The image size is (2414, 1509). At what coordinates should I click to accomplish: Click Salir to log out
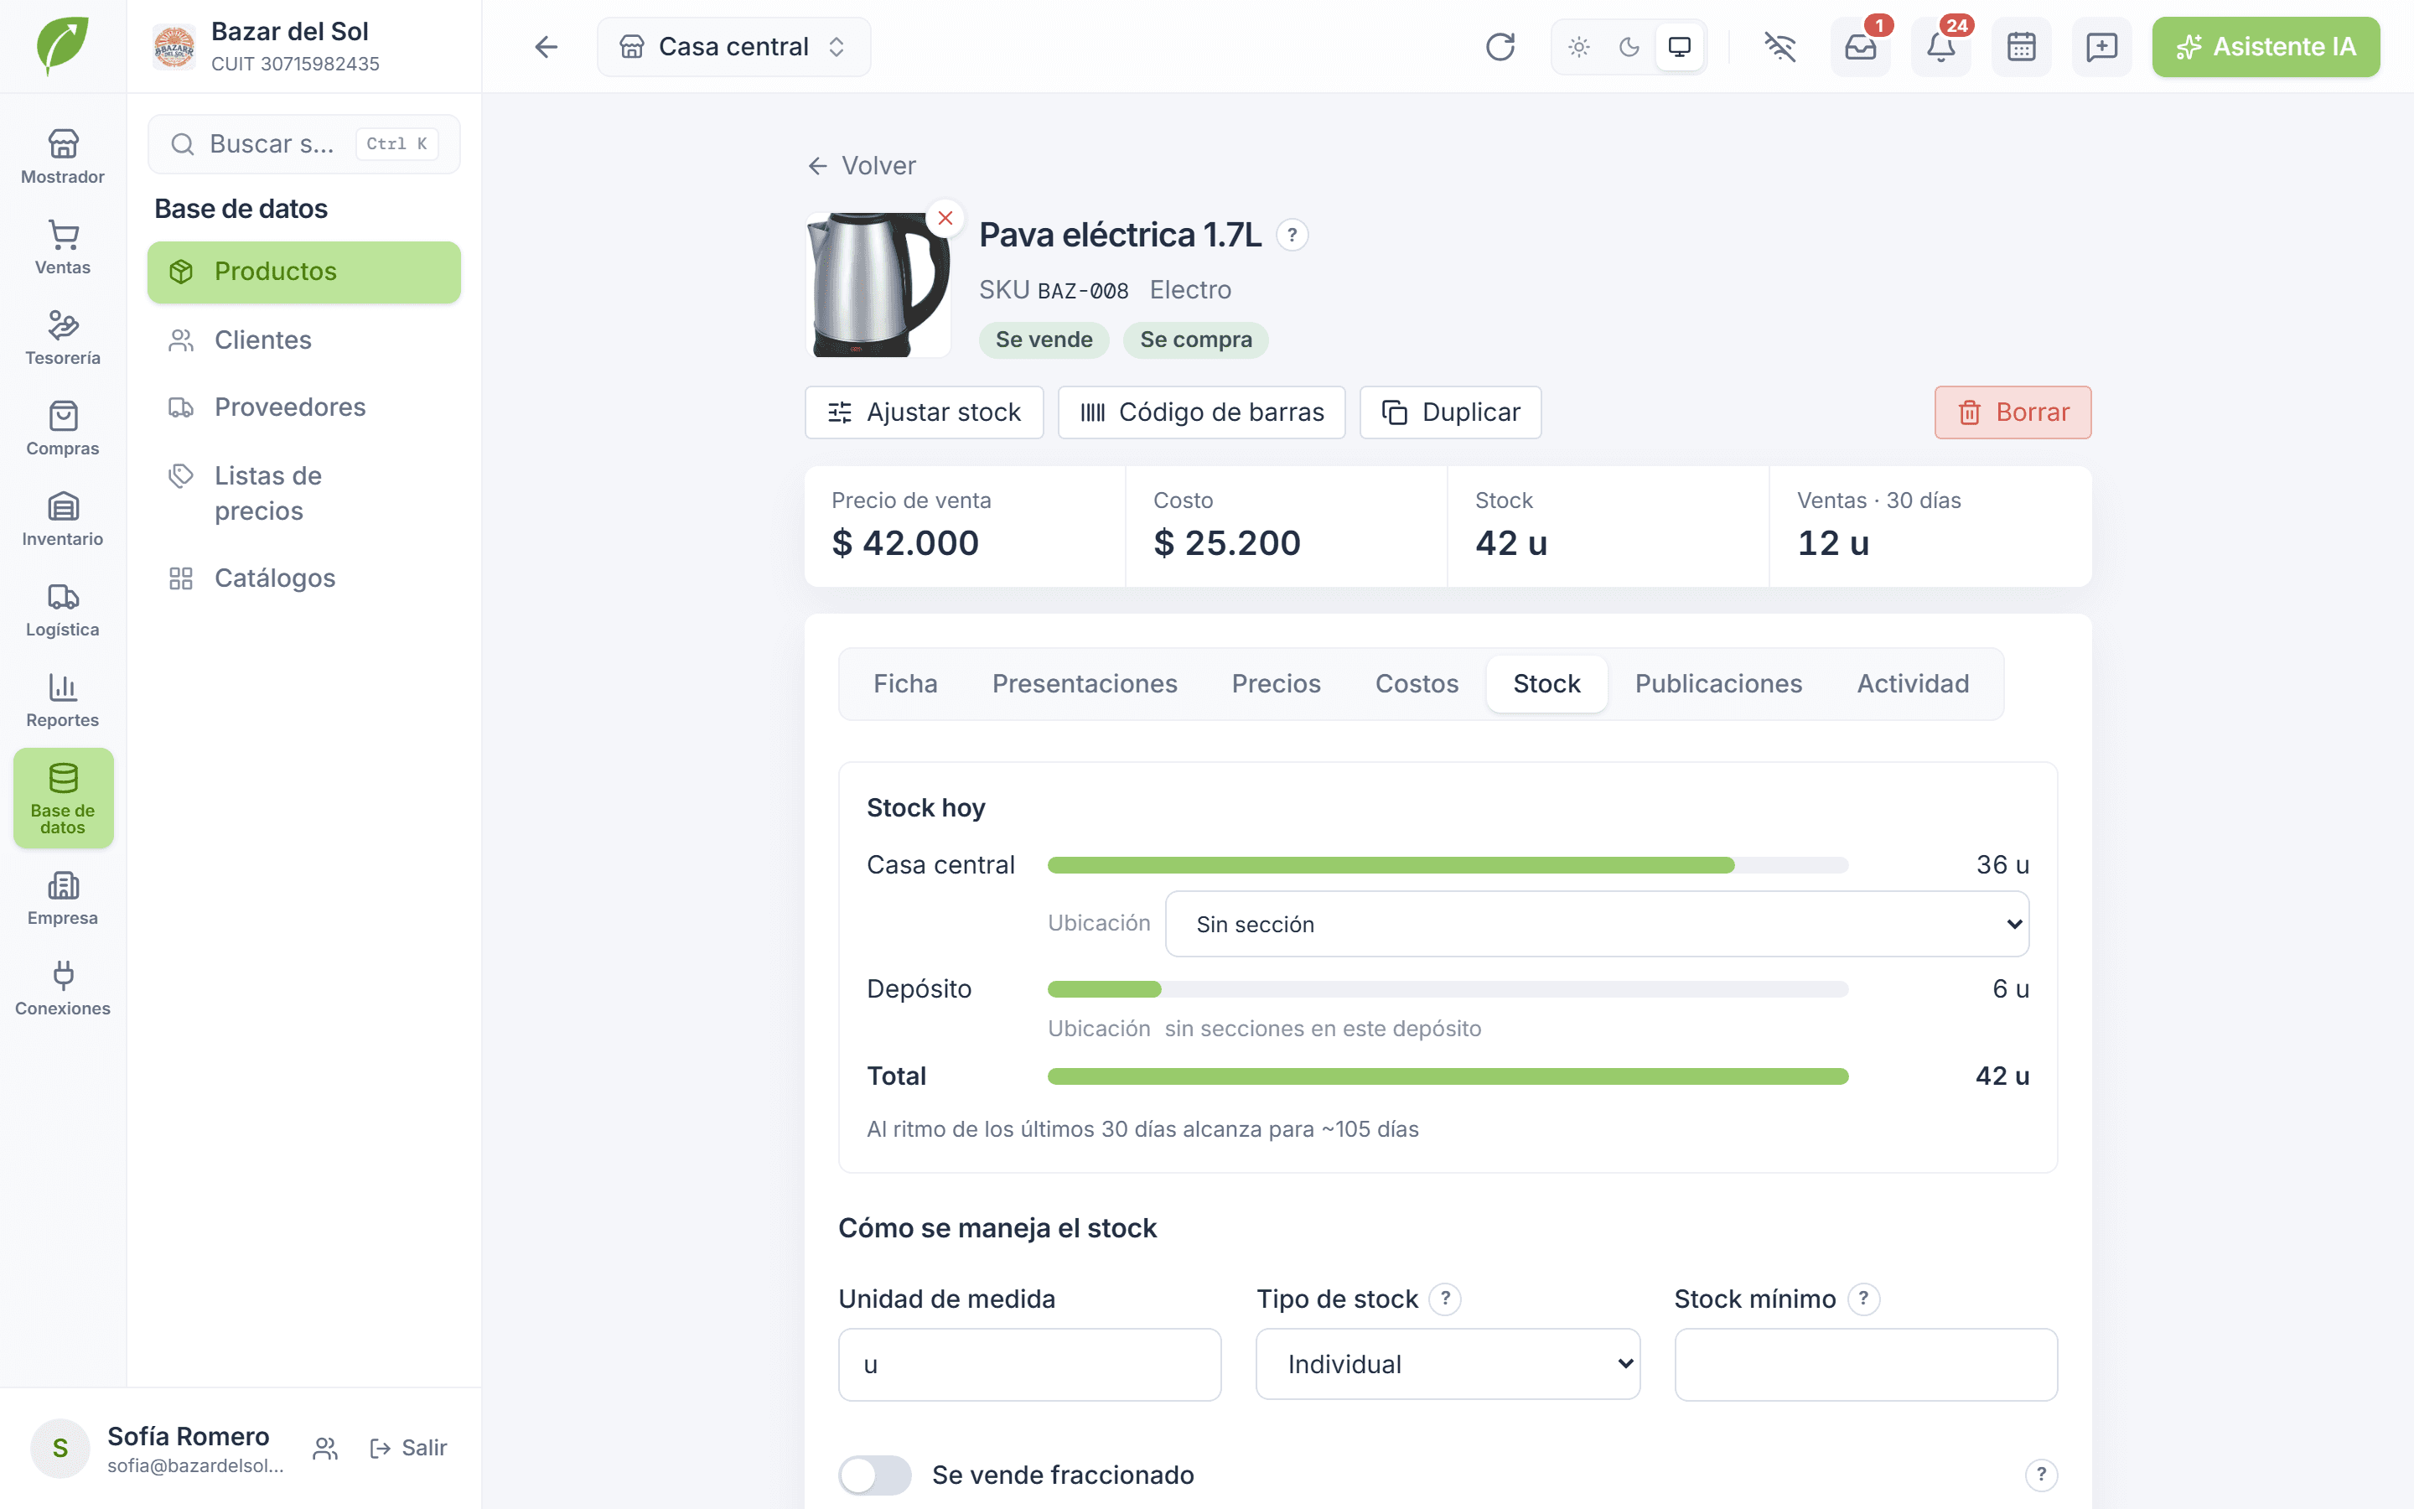408,1447
